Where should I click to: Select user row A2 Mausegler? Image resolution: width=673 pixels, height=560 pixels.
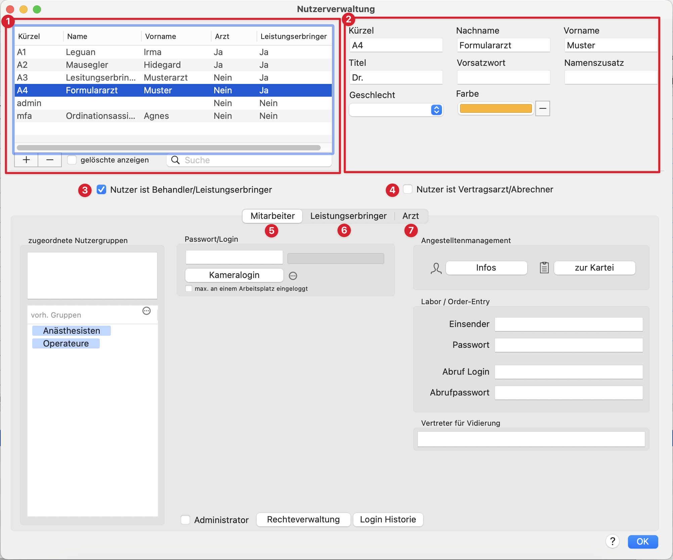173,65
